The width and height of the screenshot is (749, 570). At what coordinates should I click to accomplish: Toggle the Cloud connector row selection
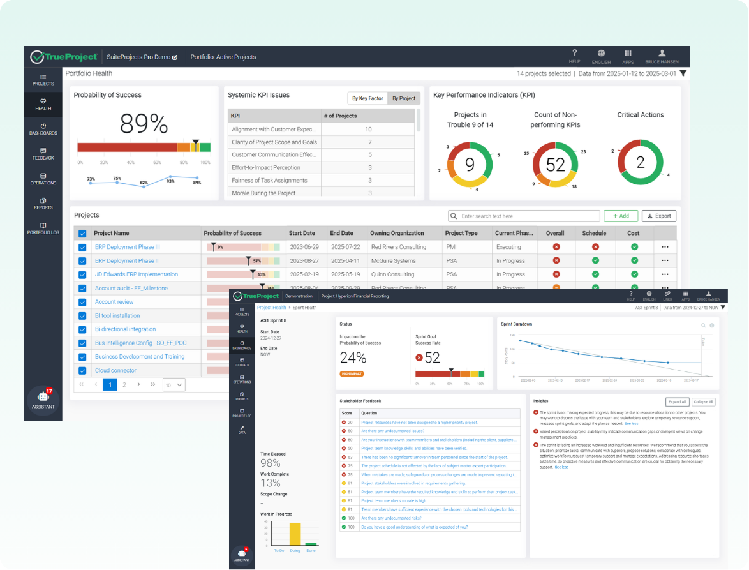coord(82,370)
